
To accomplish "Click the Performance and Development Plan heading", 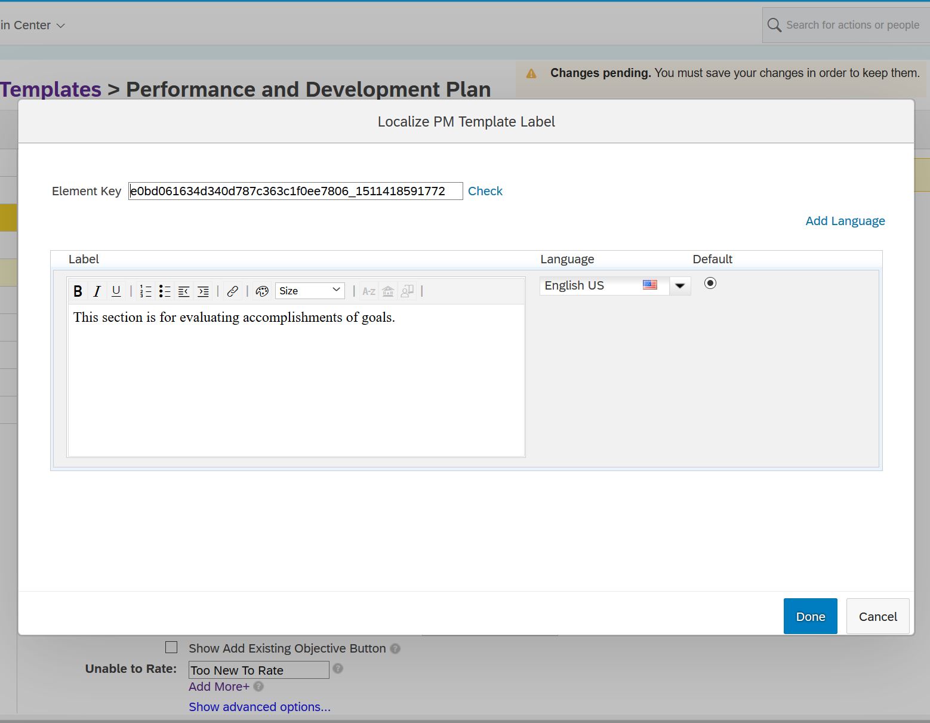I will point(308,89).
